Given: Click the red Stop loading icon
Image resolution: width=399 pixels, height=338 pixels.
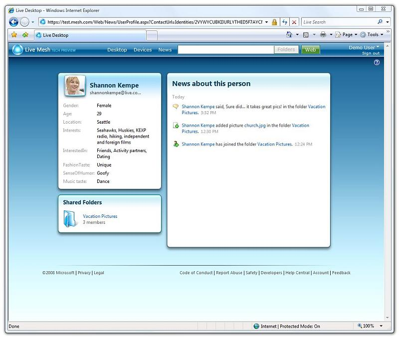Looking at the screenshot, I should (x=294, y=22).
